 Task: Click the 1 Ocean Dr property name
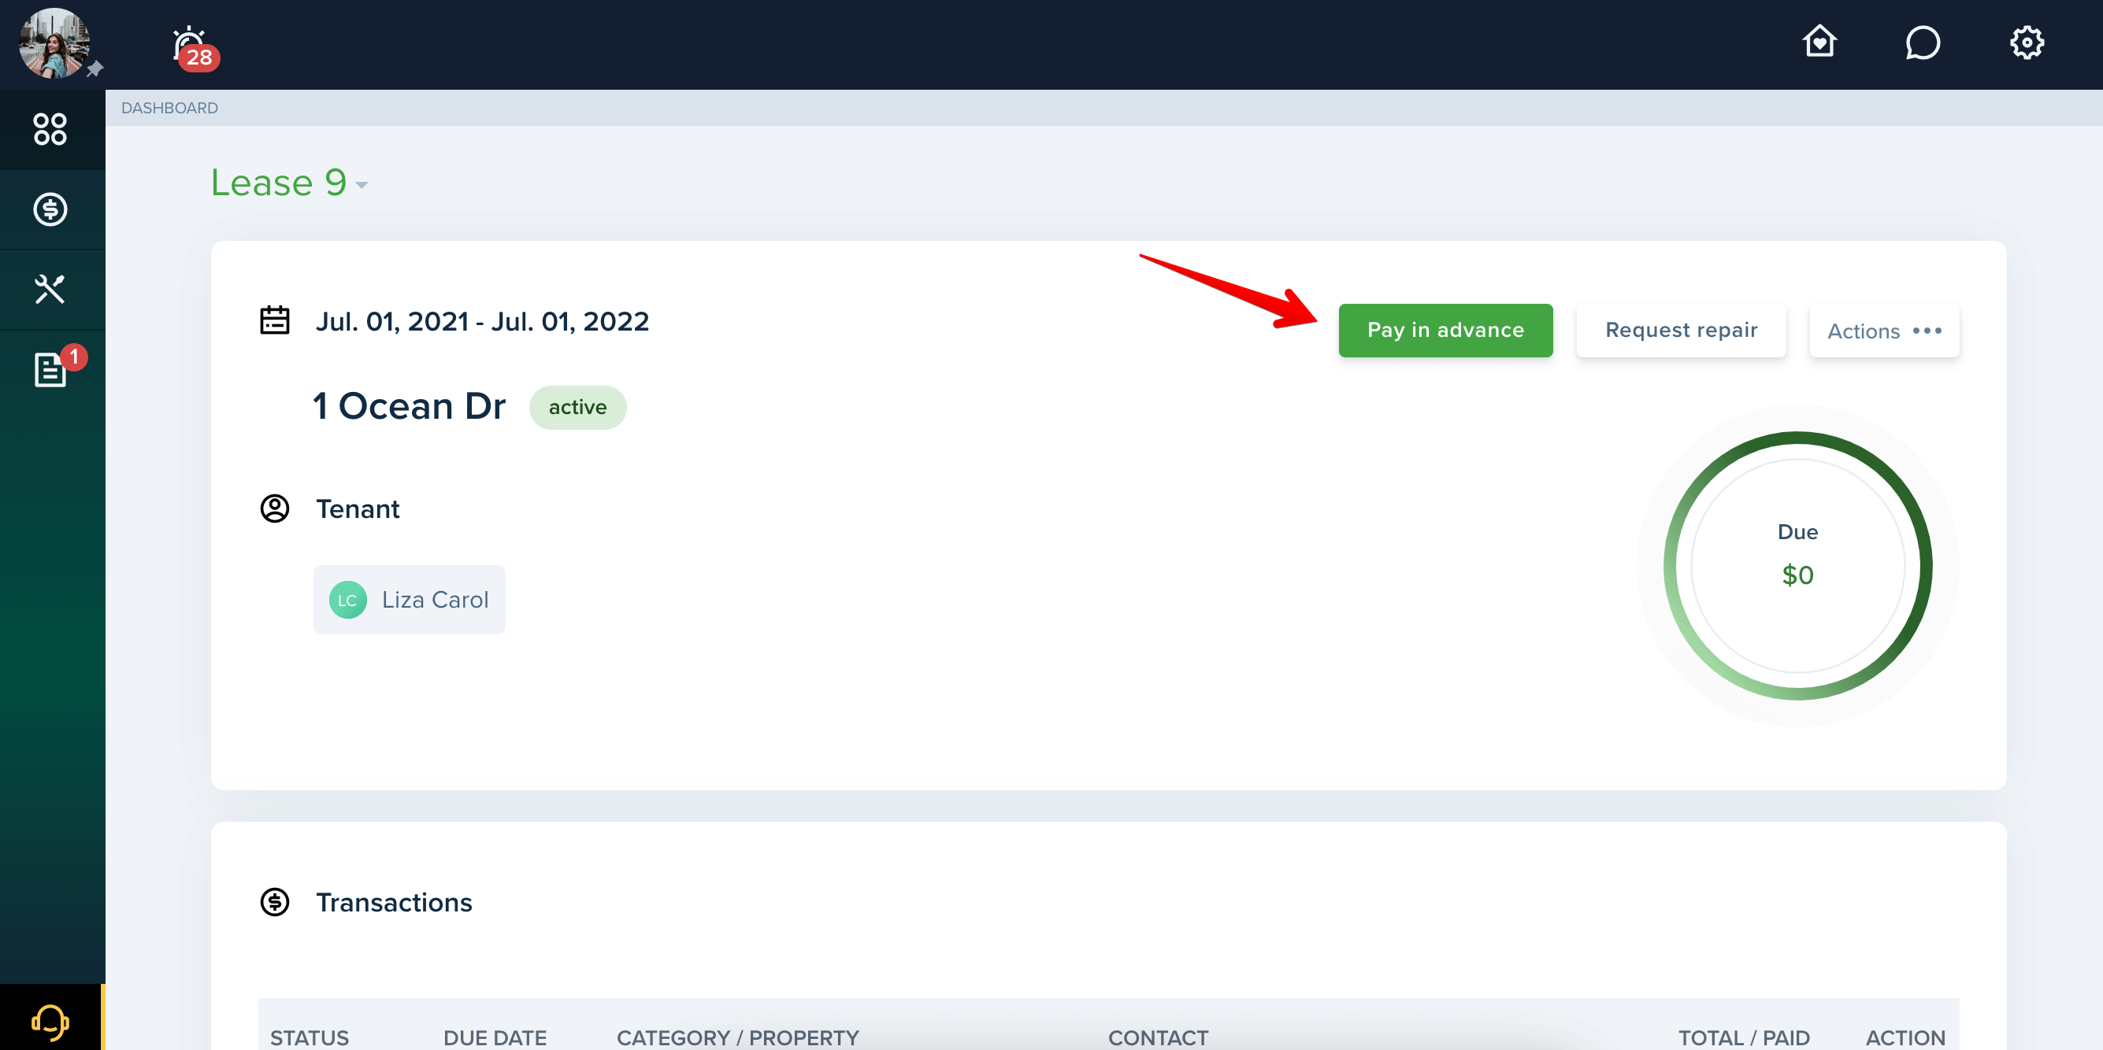409,406
